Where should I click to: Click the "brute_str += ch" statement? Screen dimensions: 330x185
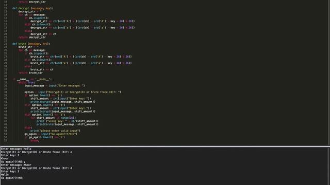pyautogui.click(x=42, y=69)
